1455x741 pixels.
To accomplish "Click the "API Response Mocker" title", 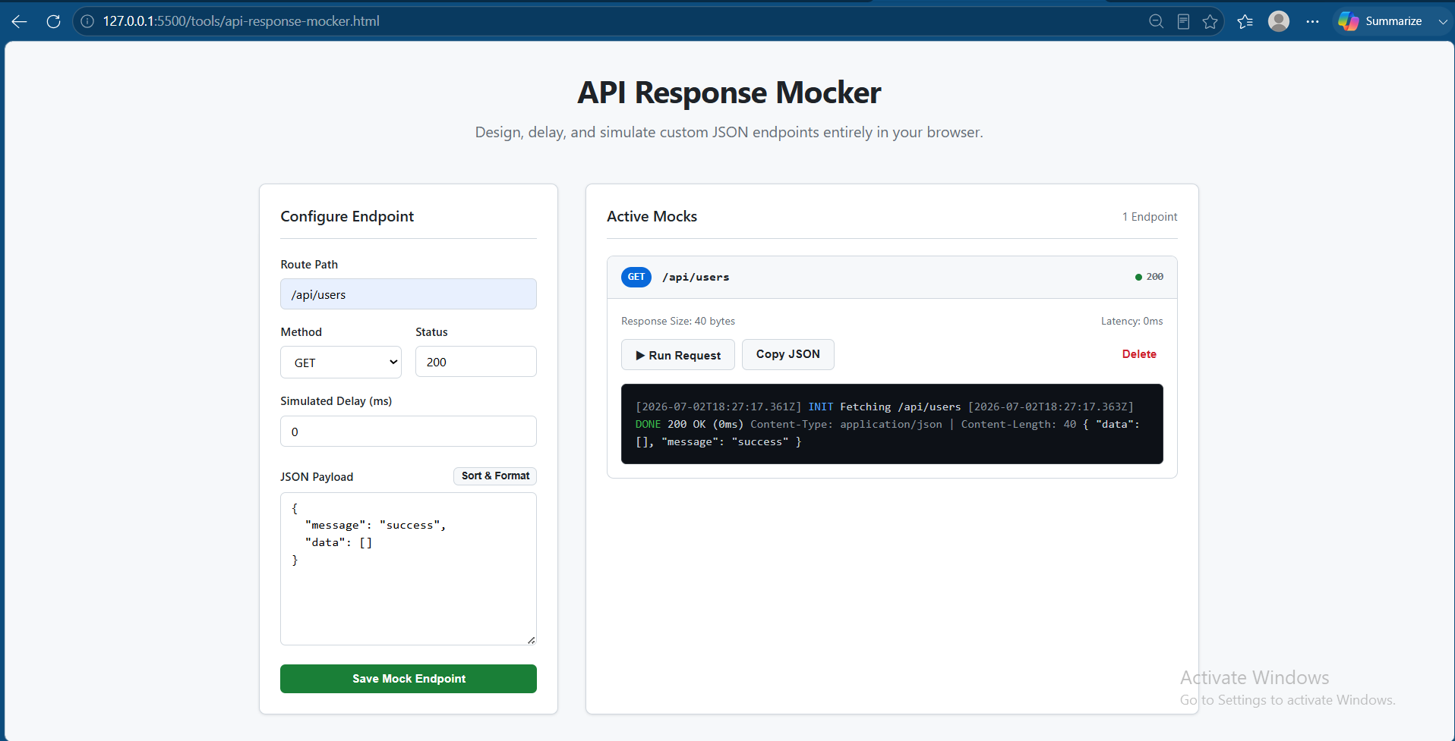I will point(729,93).
